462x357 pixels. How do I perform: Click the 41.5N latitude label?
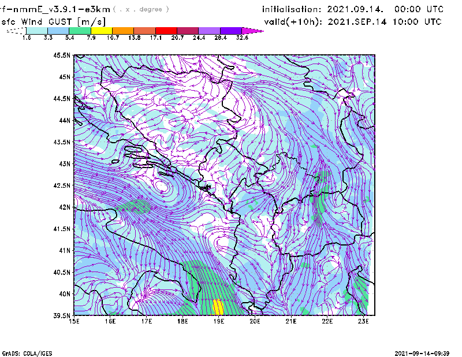62,229
